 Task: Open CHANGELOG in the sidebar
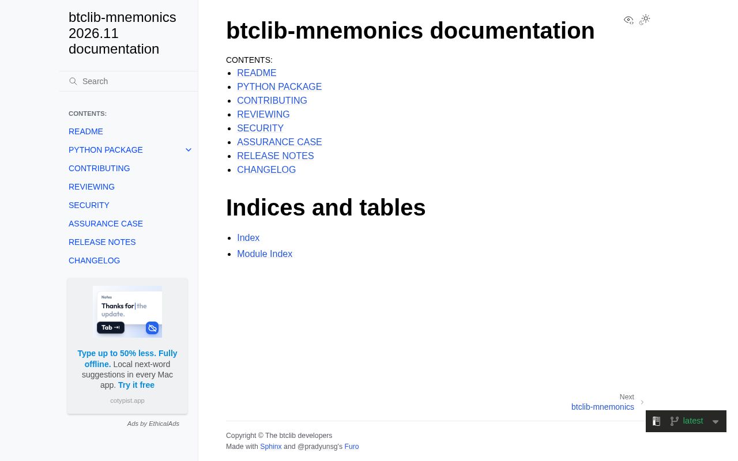click(95, 260)
